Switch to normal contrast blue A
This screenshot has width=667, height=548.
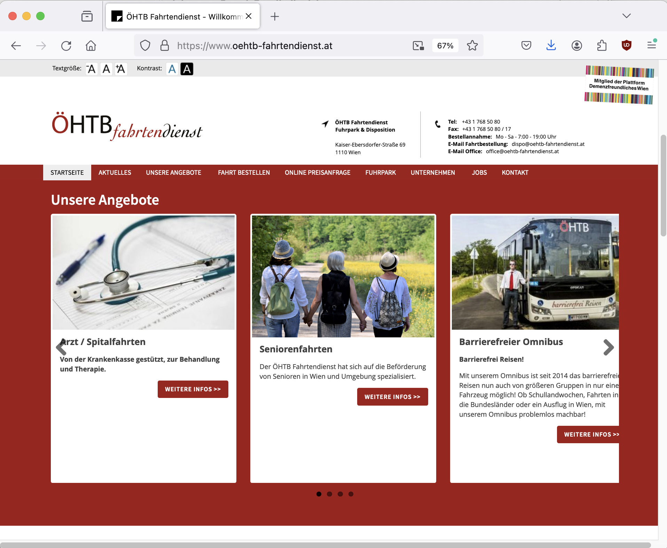click(172, 69)
